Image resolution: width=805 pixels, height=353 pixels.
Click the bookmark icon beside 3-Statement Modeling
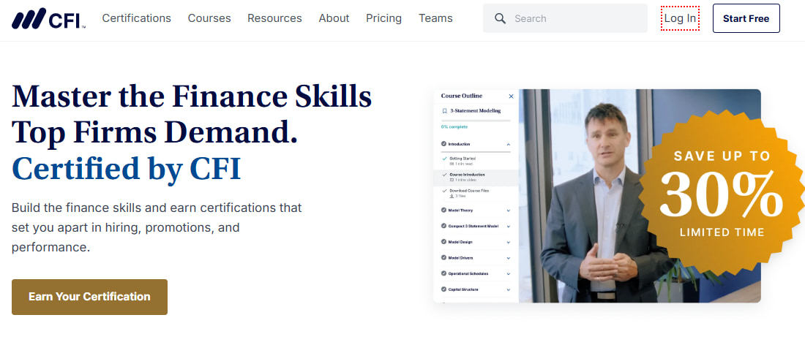click(444, 111)
